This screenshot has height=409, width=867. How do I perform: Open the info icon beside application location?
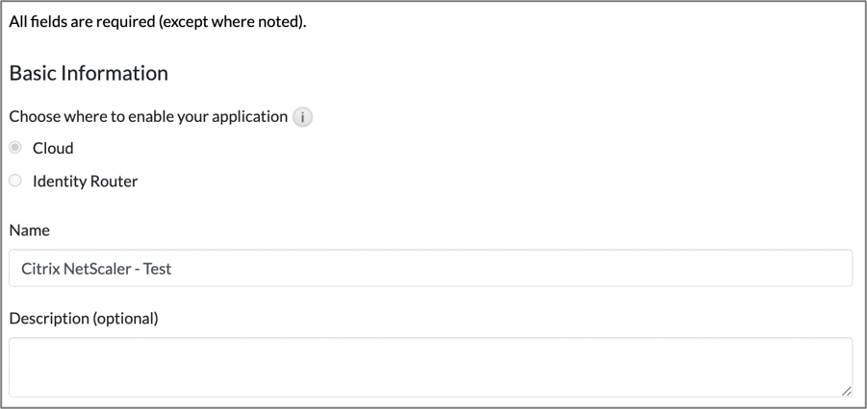click(x=302, y=117)
